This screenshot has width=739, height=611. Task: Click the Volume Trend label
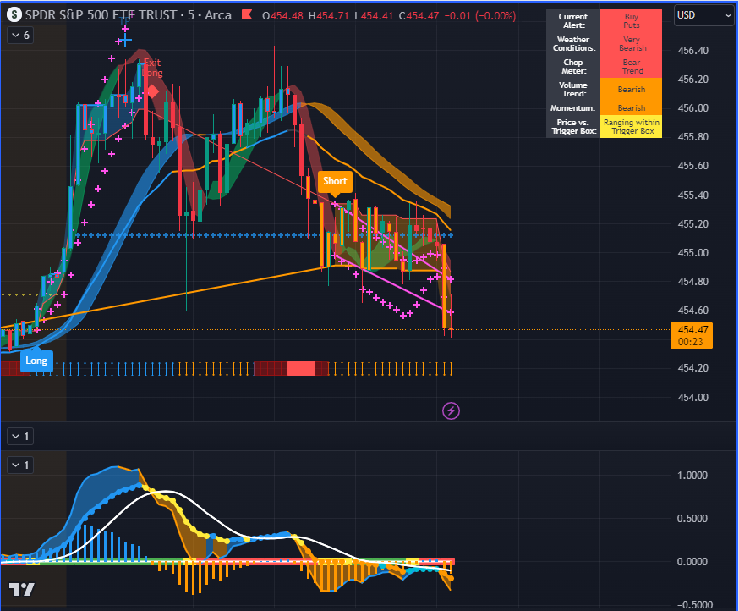pyautogui.click(x=573, y=90)
